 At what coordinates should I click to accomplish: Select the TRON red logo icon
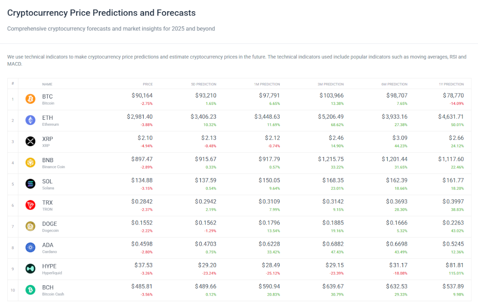(x=30, y=205)
